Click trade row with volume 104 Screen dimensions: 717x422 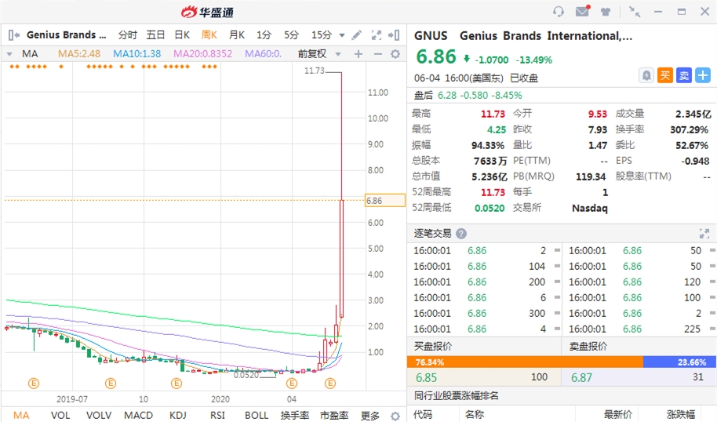486,266
